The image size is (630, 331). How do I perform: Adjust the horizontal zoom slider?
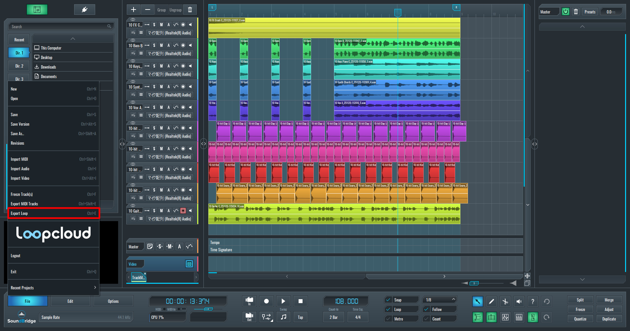tap(474, 283)
